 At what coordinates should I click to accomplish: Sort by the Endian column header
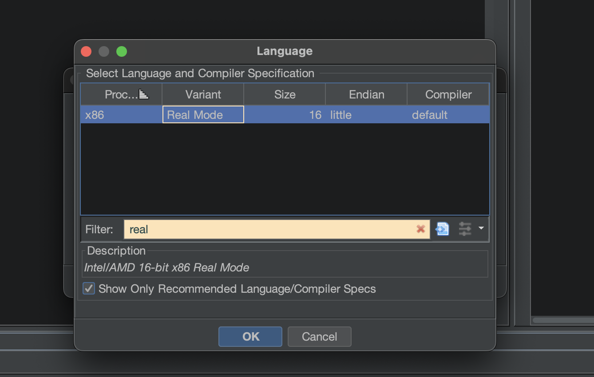pos(366,94)
